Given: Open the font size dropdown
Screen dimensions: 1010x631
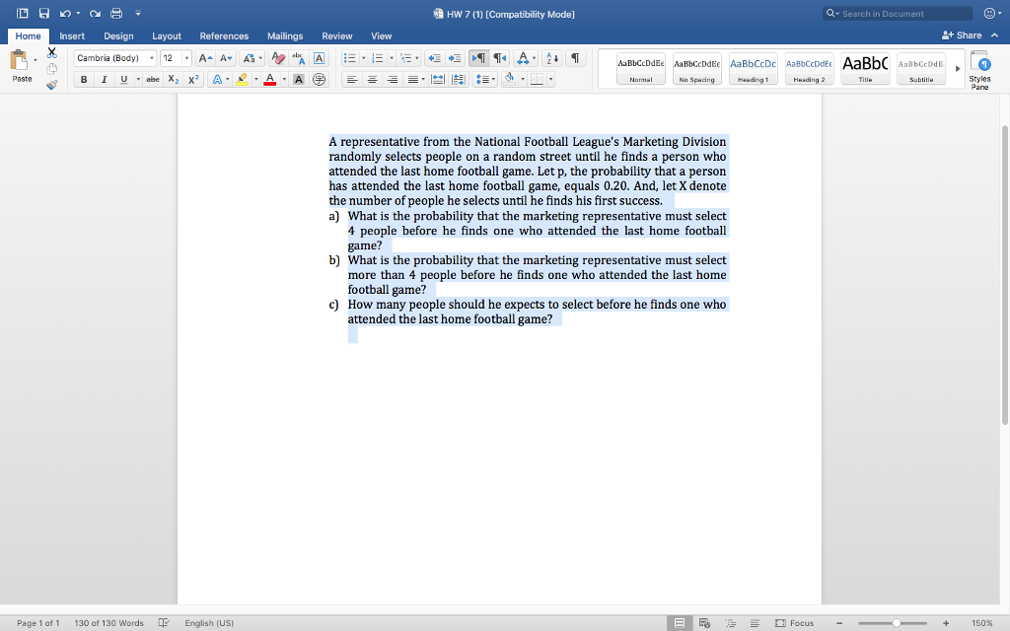Looking at the screenshot, I should [x=186, y=58].
